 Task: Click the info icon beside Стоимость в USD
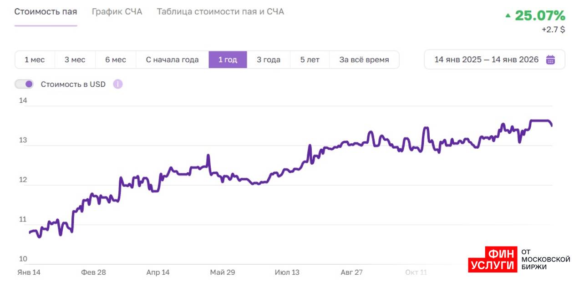118,84
